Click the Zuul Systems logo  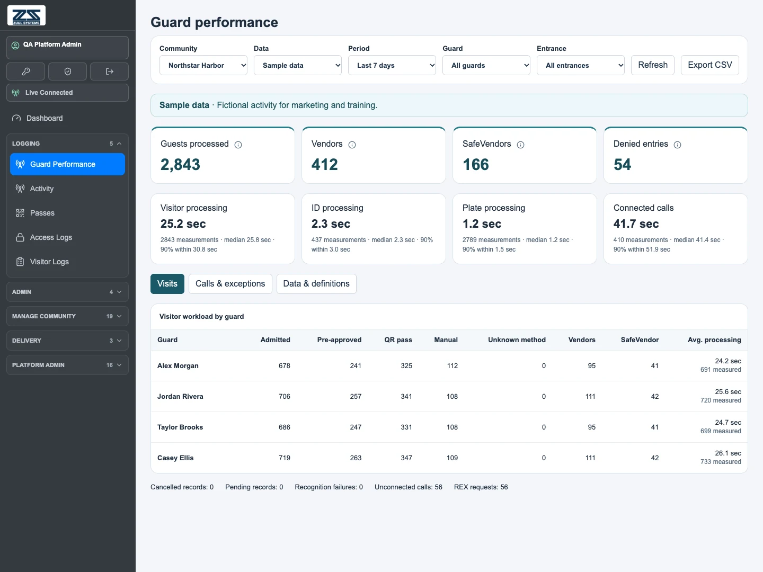click(26, 15)
